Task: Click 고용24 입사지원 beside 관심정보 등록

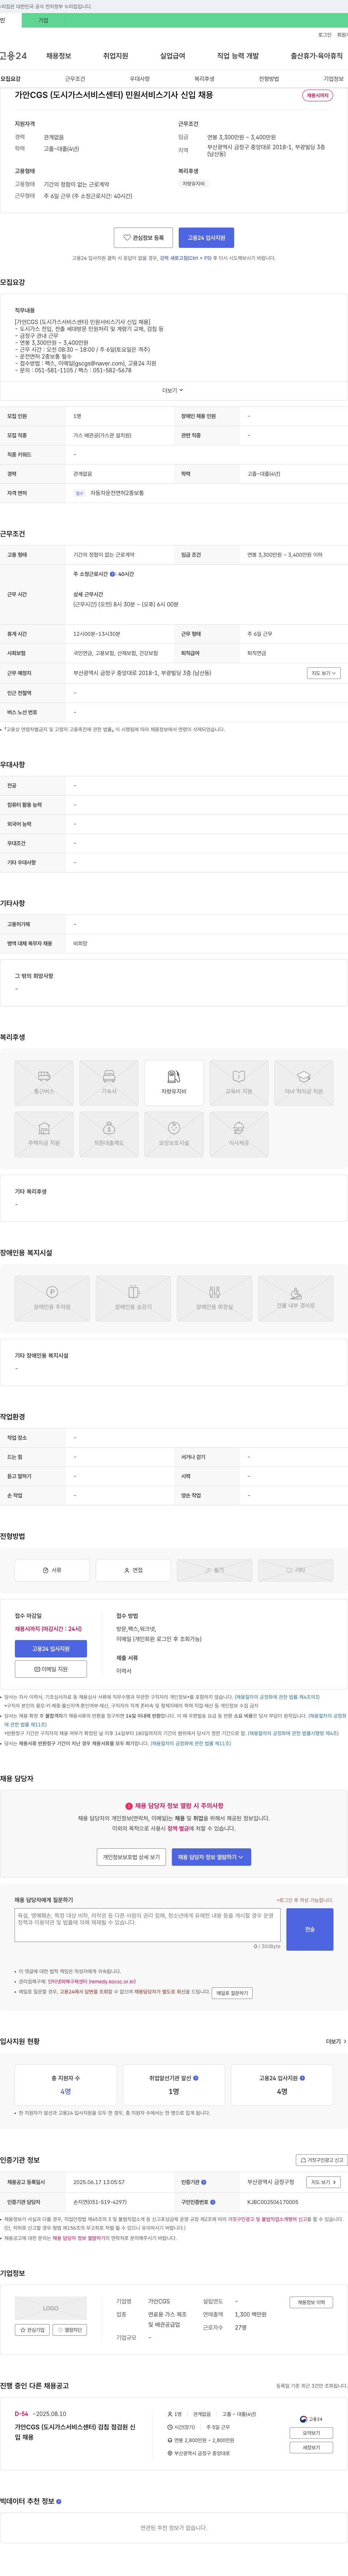Action: pos(206,238)
